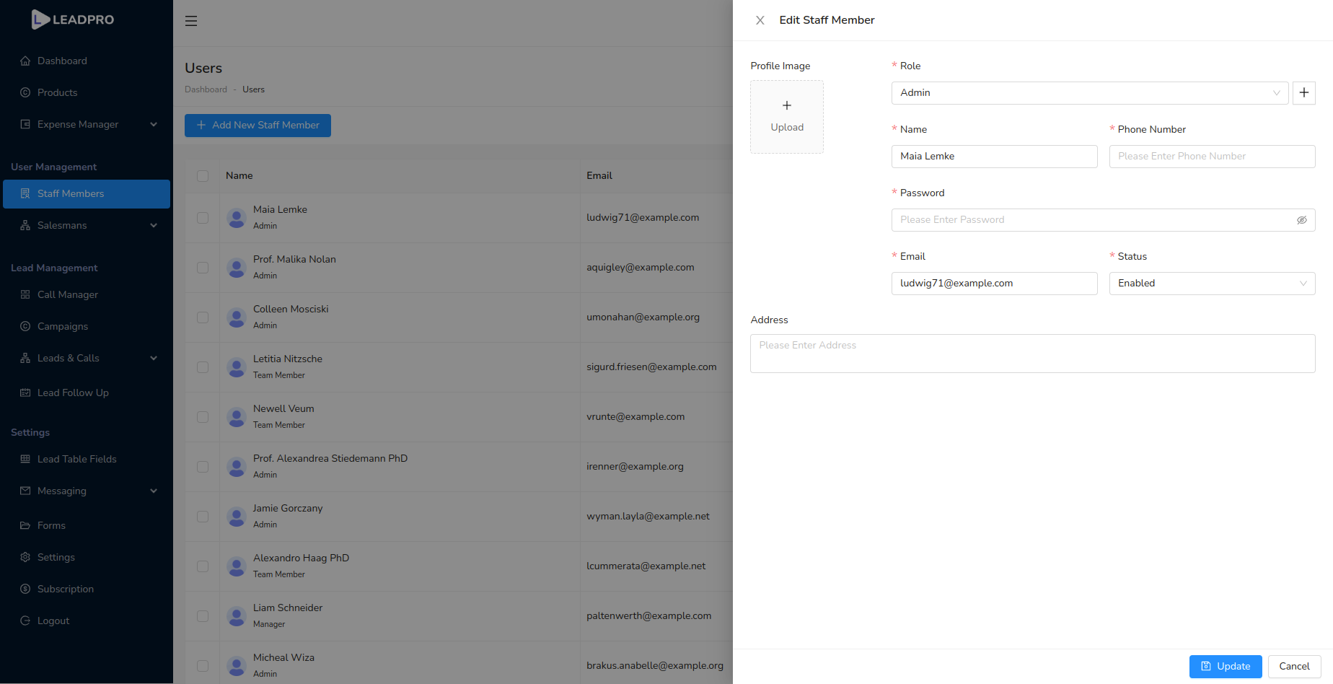Open Subscription from the sidebar

87,589
